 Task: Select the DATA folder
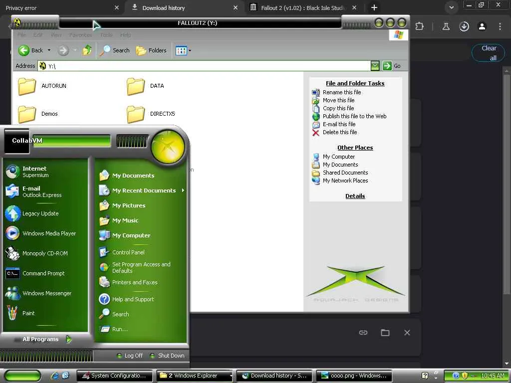point(145,86)
